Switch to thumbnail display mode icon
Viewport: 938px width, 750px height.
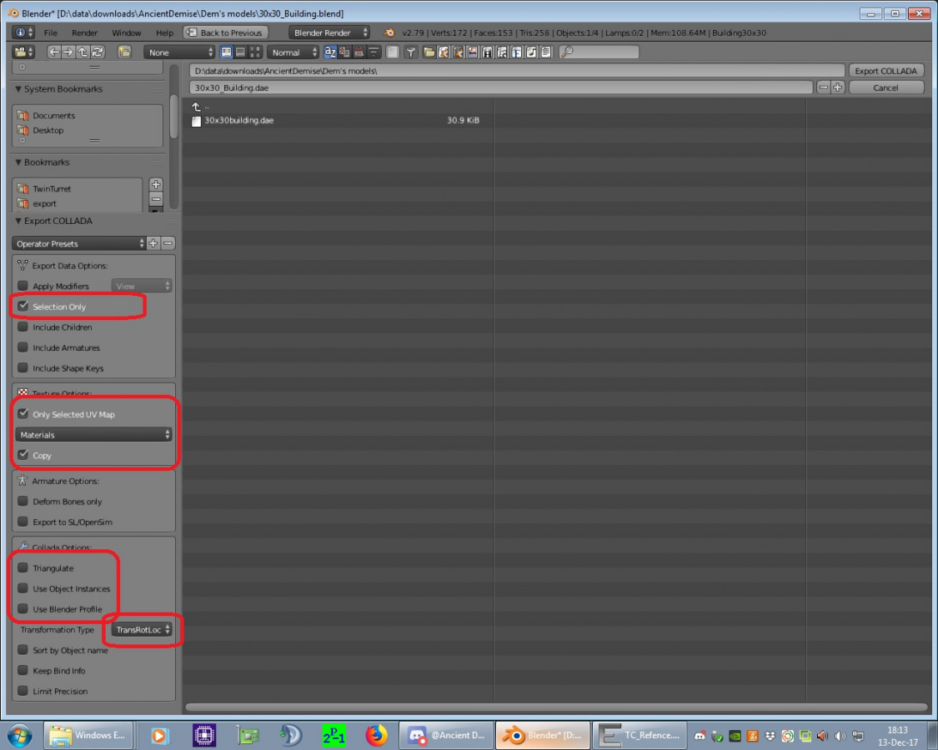pos(255,52)
